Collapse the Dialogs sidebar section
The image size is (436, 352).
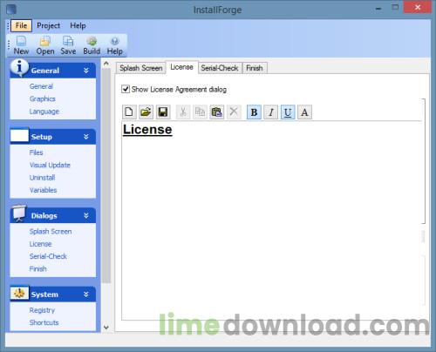click(x=86, y=215)
